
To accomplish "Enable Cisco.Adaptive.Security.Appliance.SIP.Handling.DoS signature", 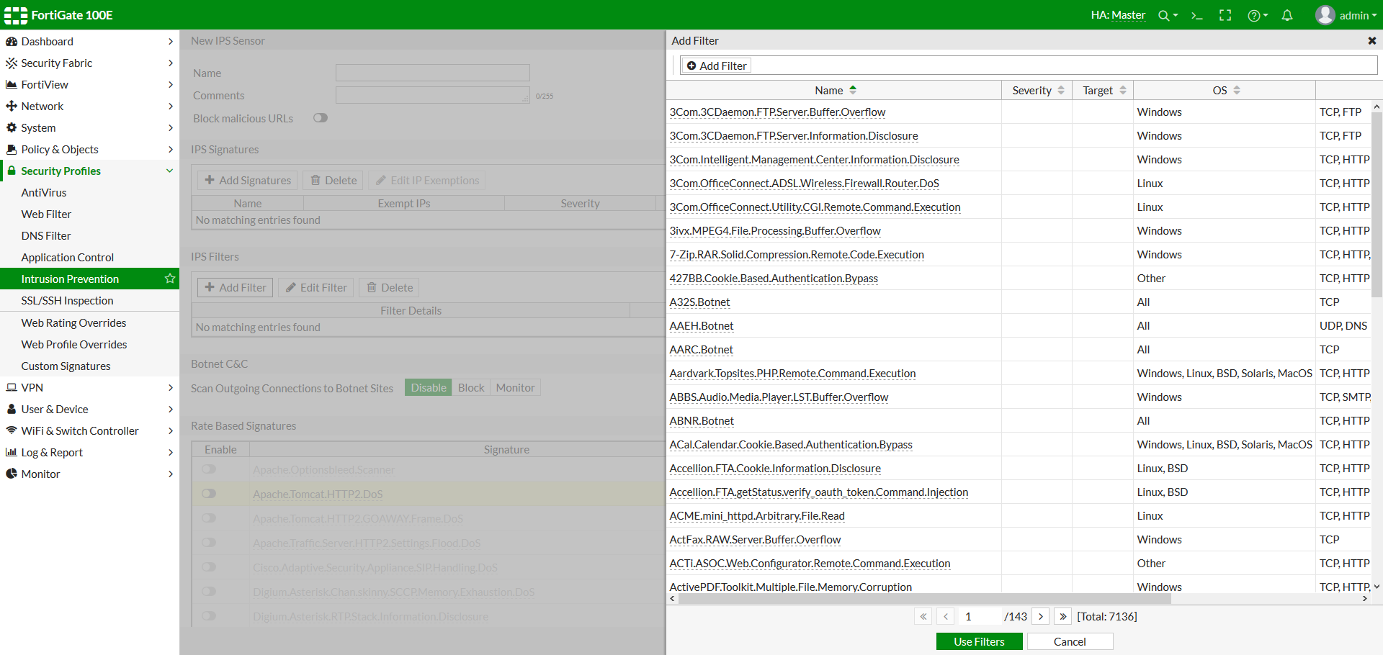I will pyautogui.click(x=209, y=567).
